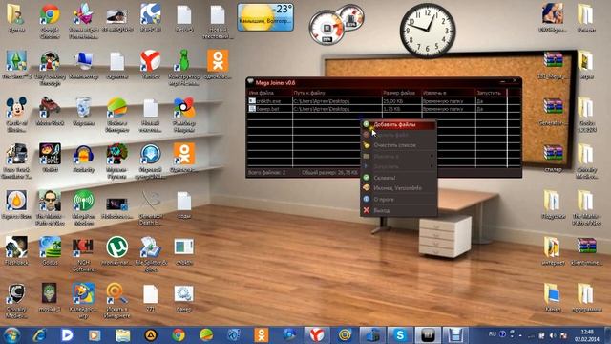The image size is (611, 344).
Task: Select the банер.bat row in Mega Joiner
Action: tap(384, 109)
